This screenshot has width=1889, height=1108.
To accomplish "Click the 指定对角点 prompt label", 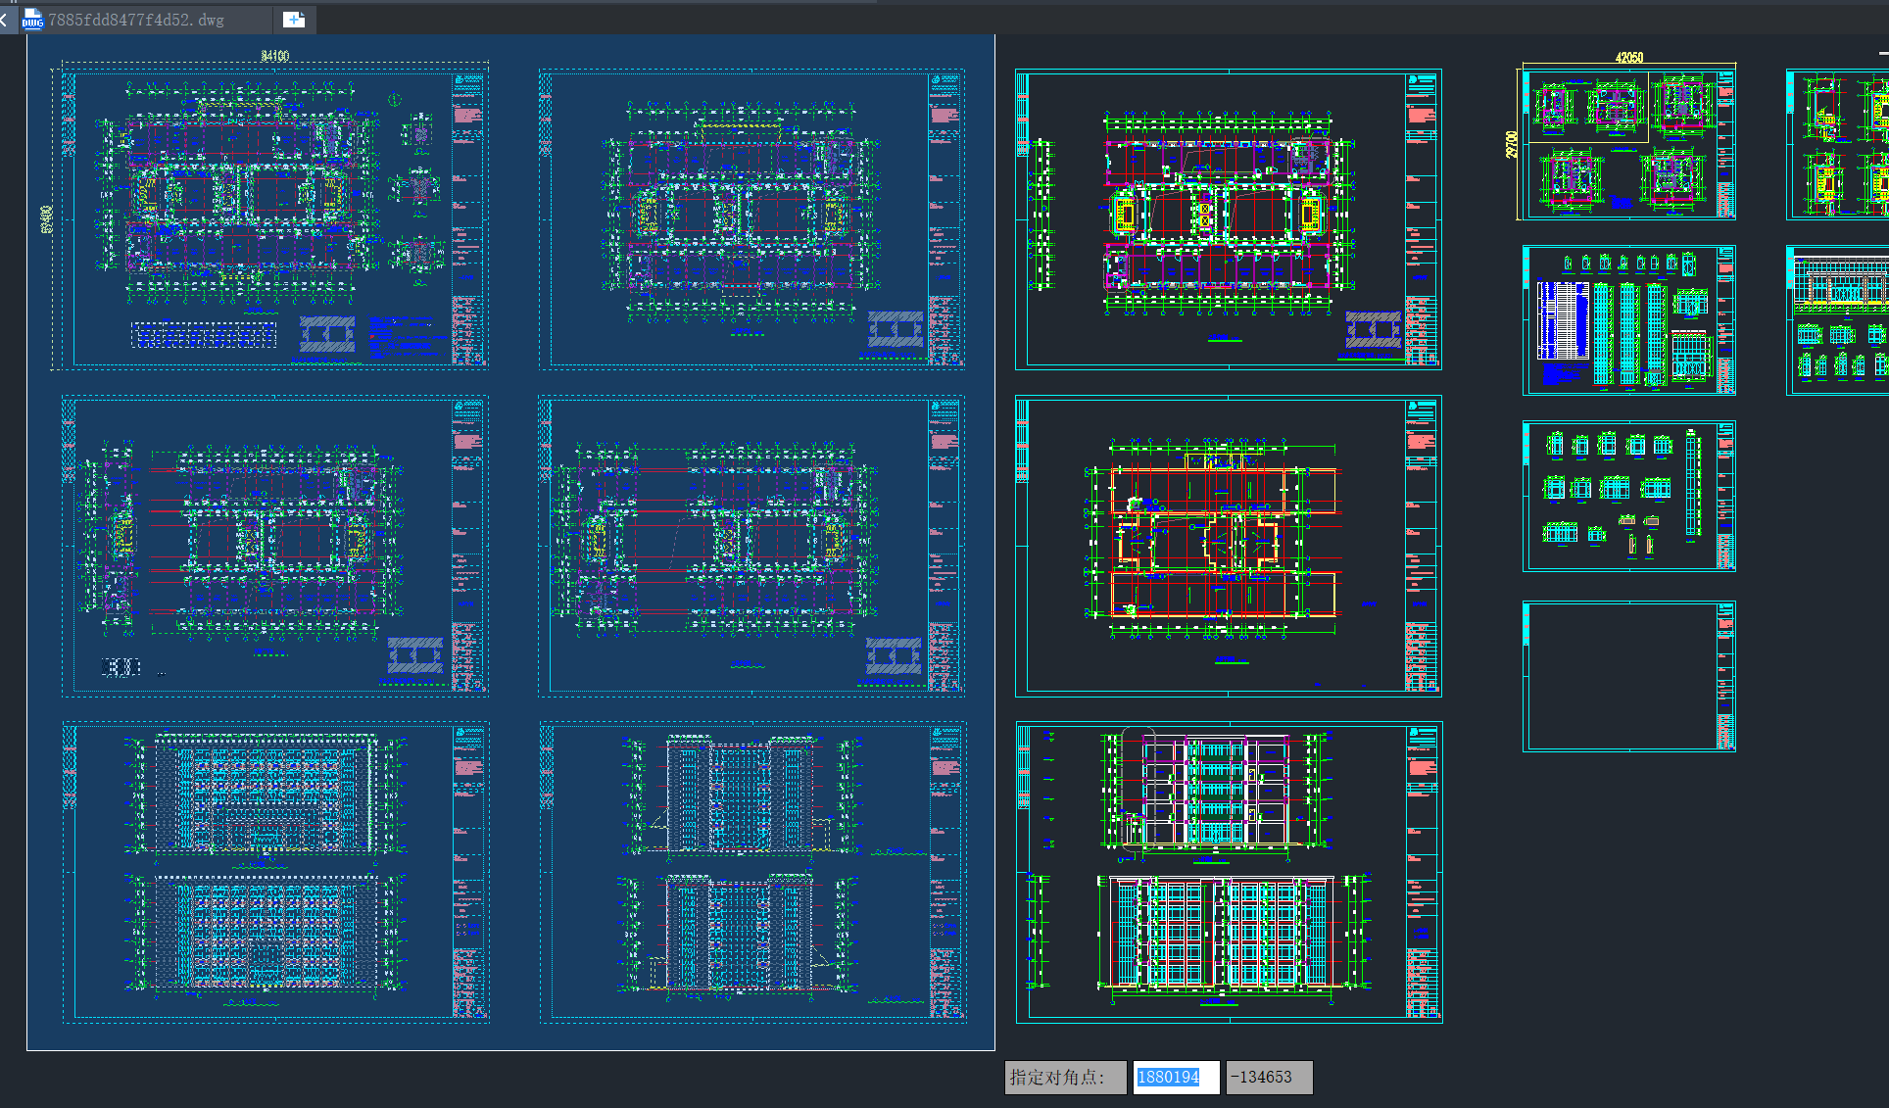I will (1065, 1077).
